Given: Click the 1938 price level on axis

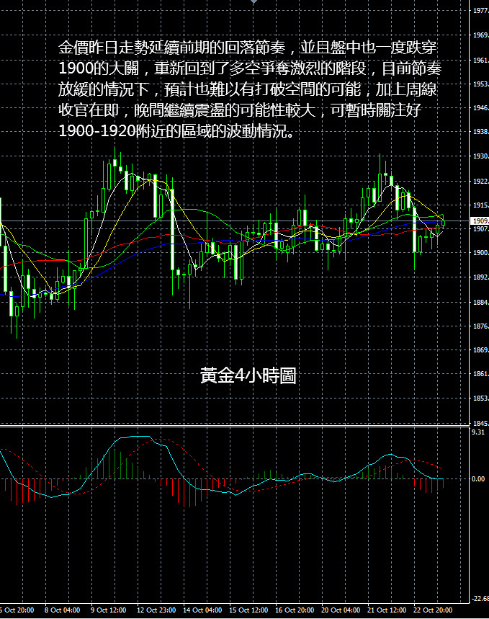Looking at the screenshot, I should (x=479, y=132).
